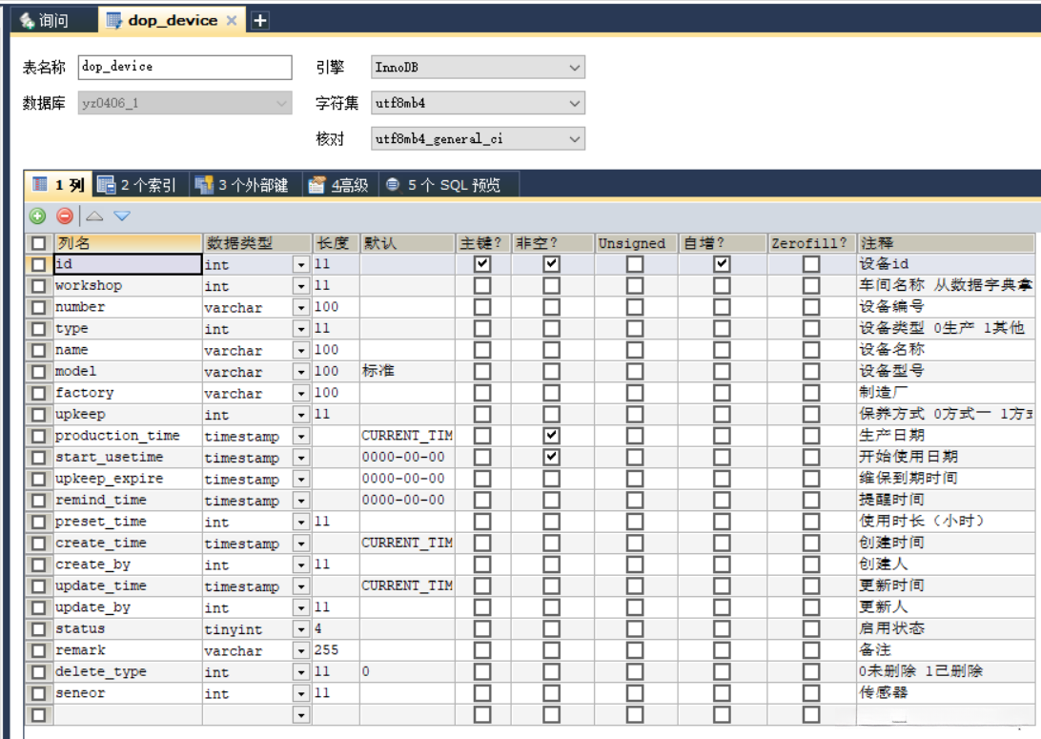Click the 数据类型 column header
The width and height of the screenshot is (1041, 739).
[x=257, y=243]
